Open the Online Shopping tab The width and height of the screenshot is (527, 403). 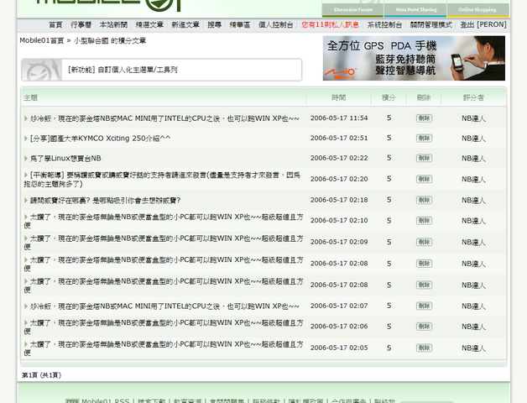tap(477, 9)
